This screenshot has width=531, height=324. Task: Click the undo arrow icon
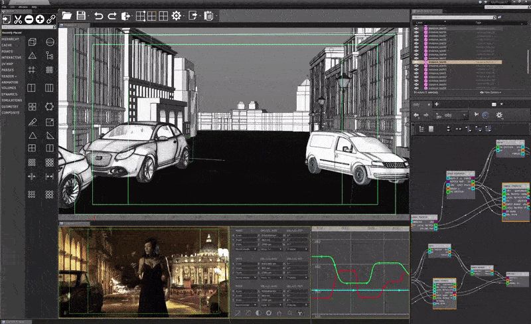pyautogui.click(x=98, y=15)
